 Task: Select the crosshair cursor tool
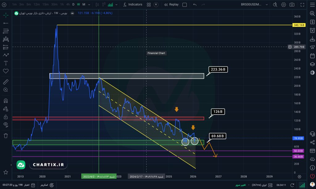tap(6, 15)
